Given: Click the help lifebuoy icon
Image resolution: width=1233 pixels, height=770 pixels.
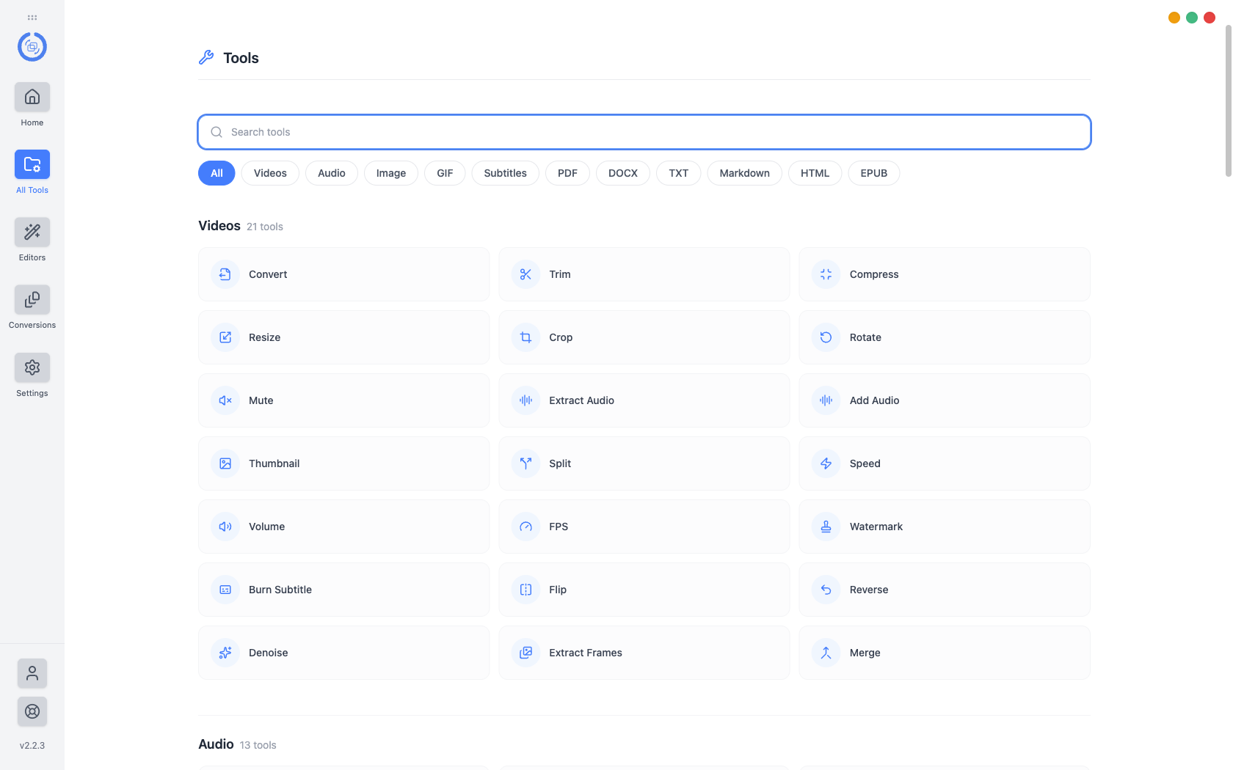Looking at the screenshot, I should click(x=32, y=711).
